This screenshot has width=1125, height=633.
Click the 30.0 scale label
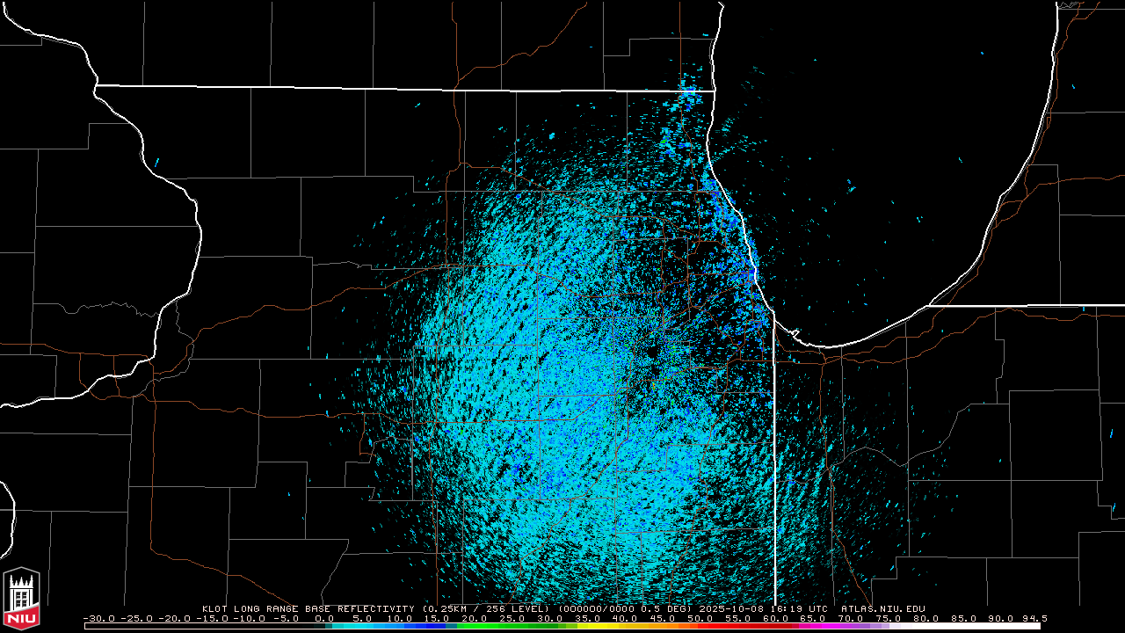(552, 618)
